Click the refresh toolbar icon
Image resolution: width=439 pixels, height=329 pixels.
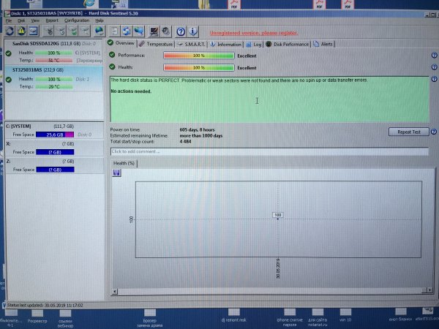click(x=11, y=31)
